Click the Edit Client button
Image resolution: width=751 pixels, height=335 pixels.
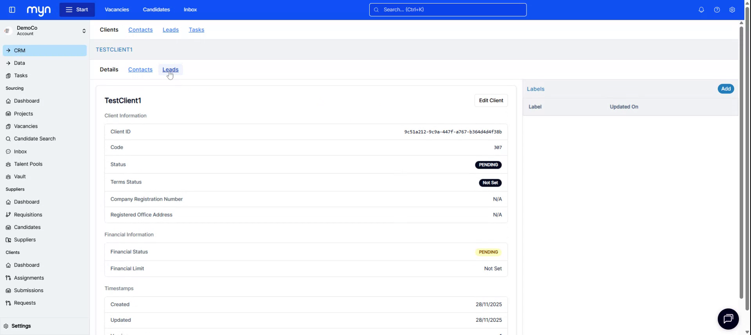pos(491,100)
